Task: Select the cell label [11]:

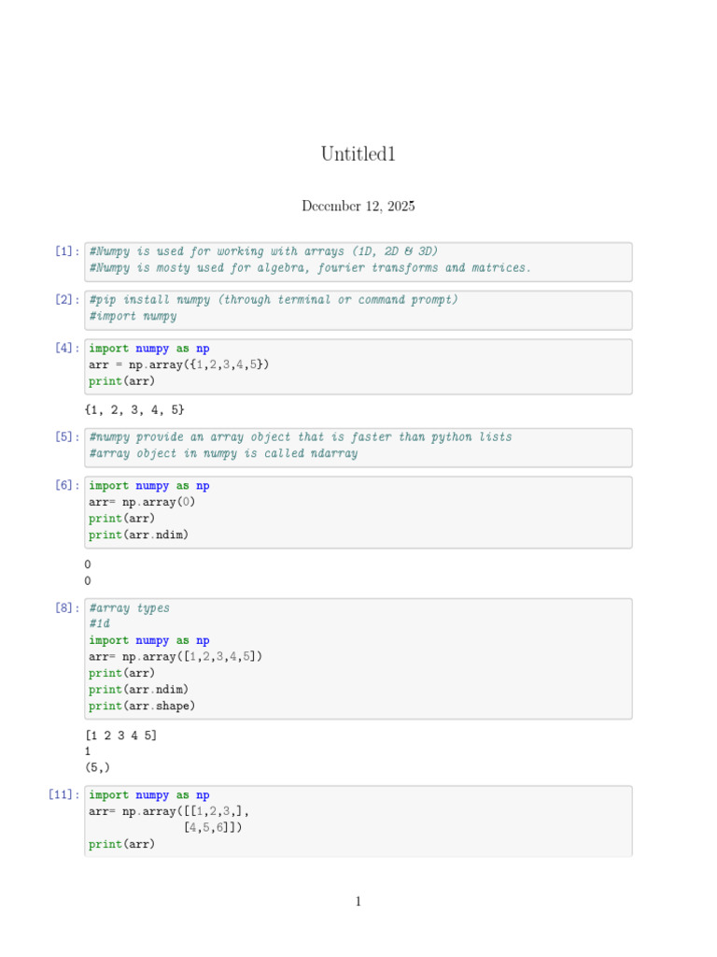Action: tap(64, 794)
